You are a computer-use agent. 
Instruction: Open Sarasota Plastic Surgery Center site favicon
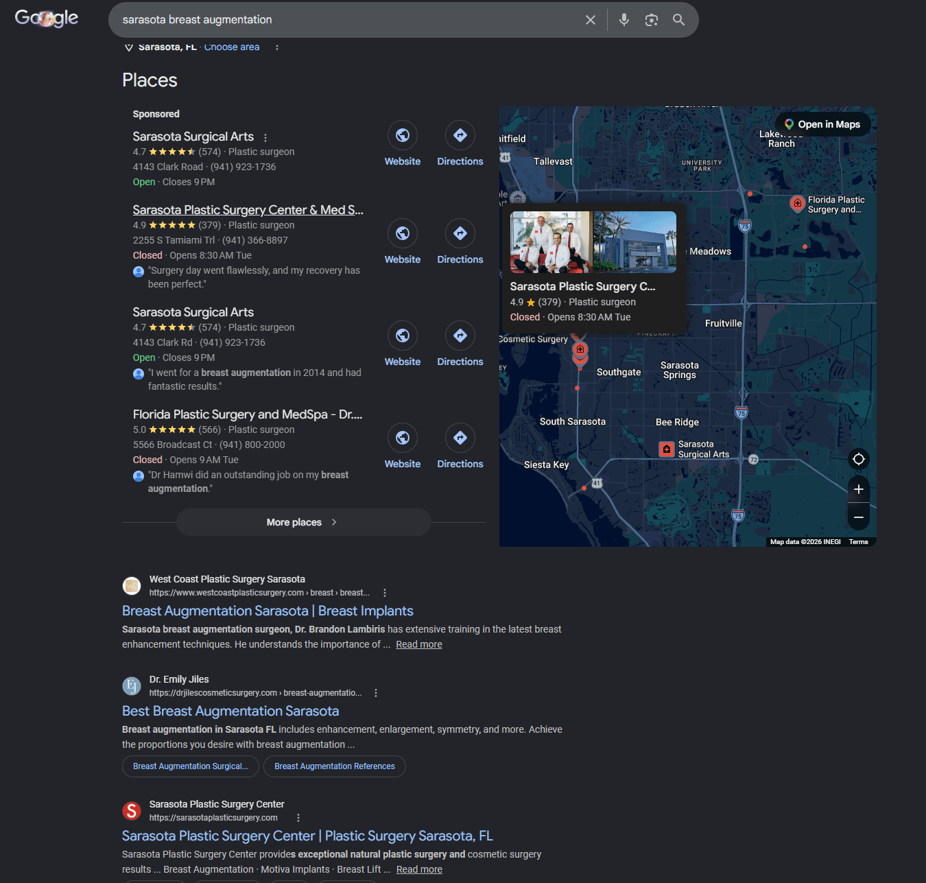132,811
